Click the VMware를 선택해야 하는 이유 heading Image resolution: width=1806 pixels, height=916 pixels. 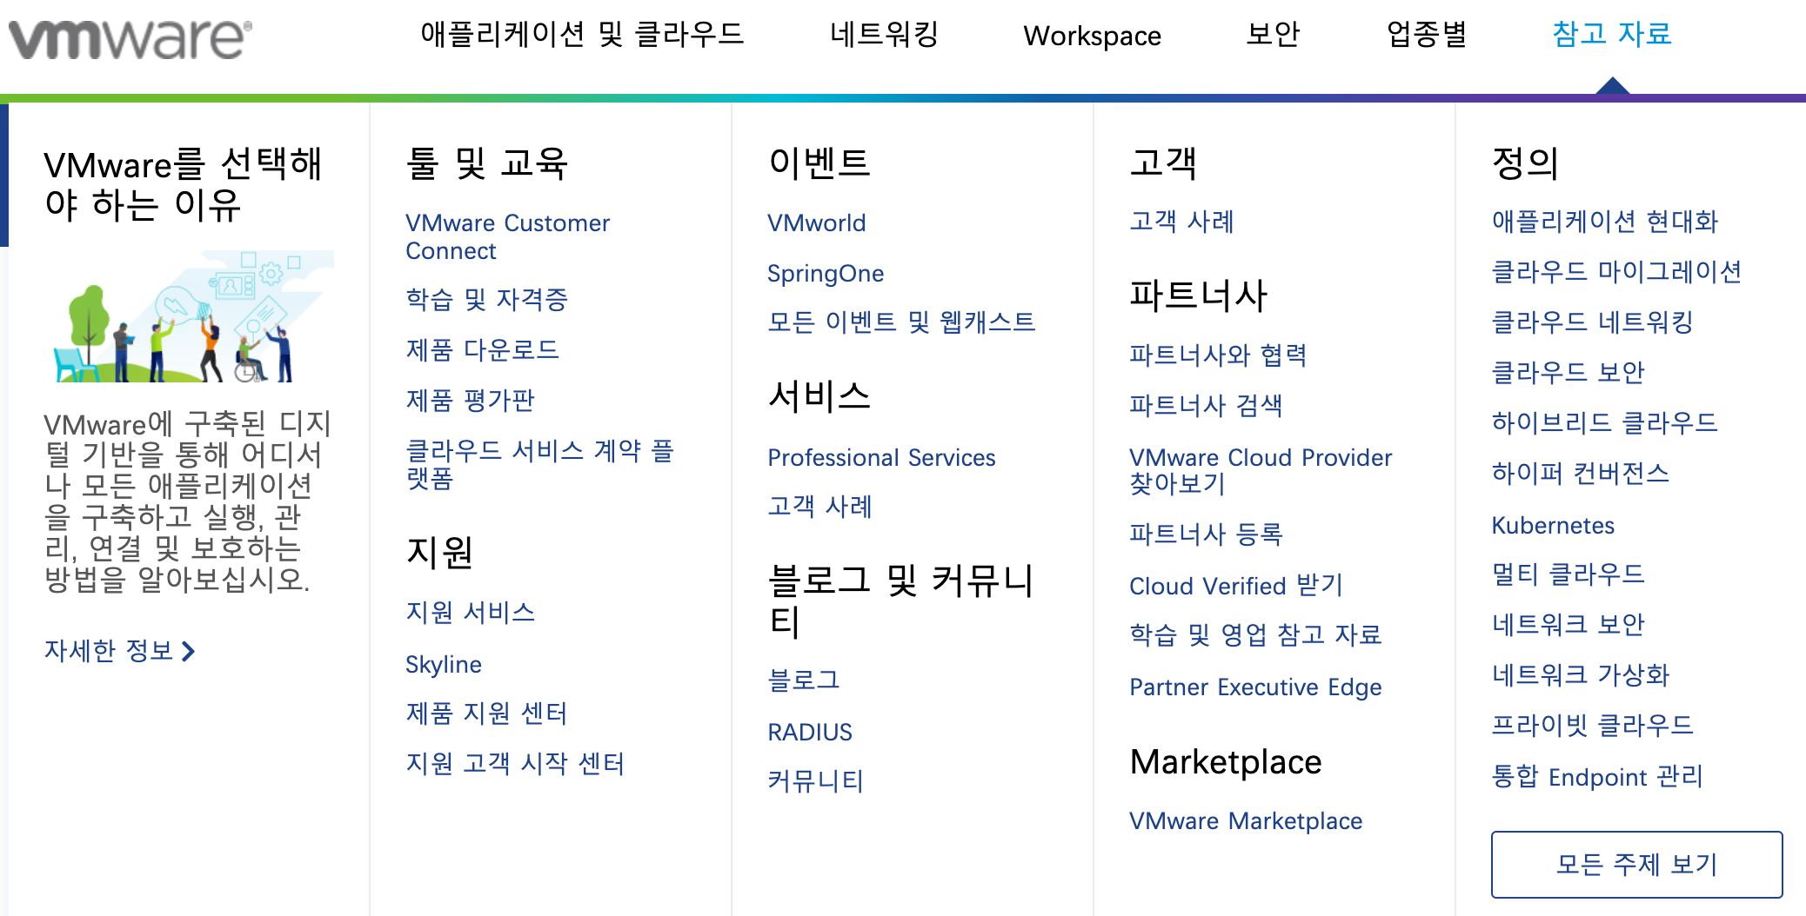183,184
